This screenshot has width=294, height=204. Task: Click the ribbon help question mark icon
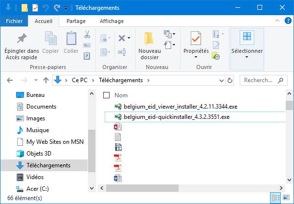click(287, 21)
